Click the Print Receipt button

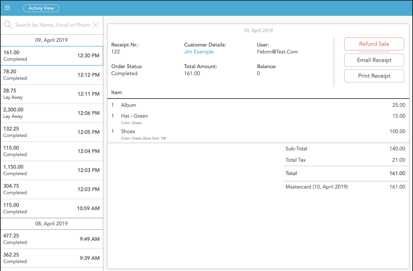tap(374, 76)
